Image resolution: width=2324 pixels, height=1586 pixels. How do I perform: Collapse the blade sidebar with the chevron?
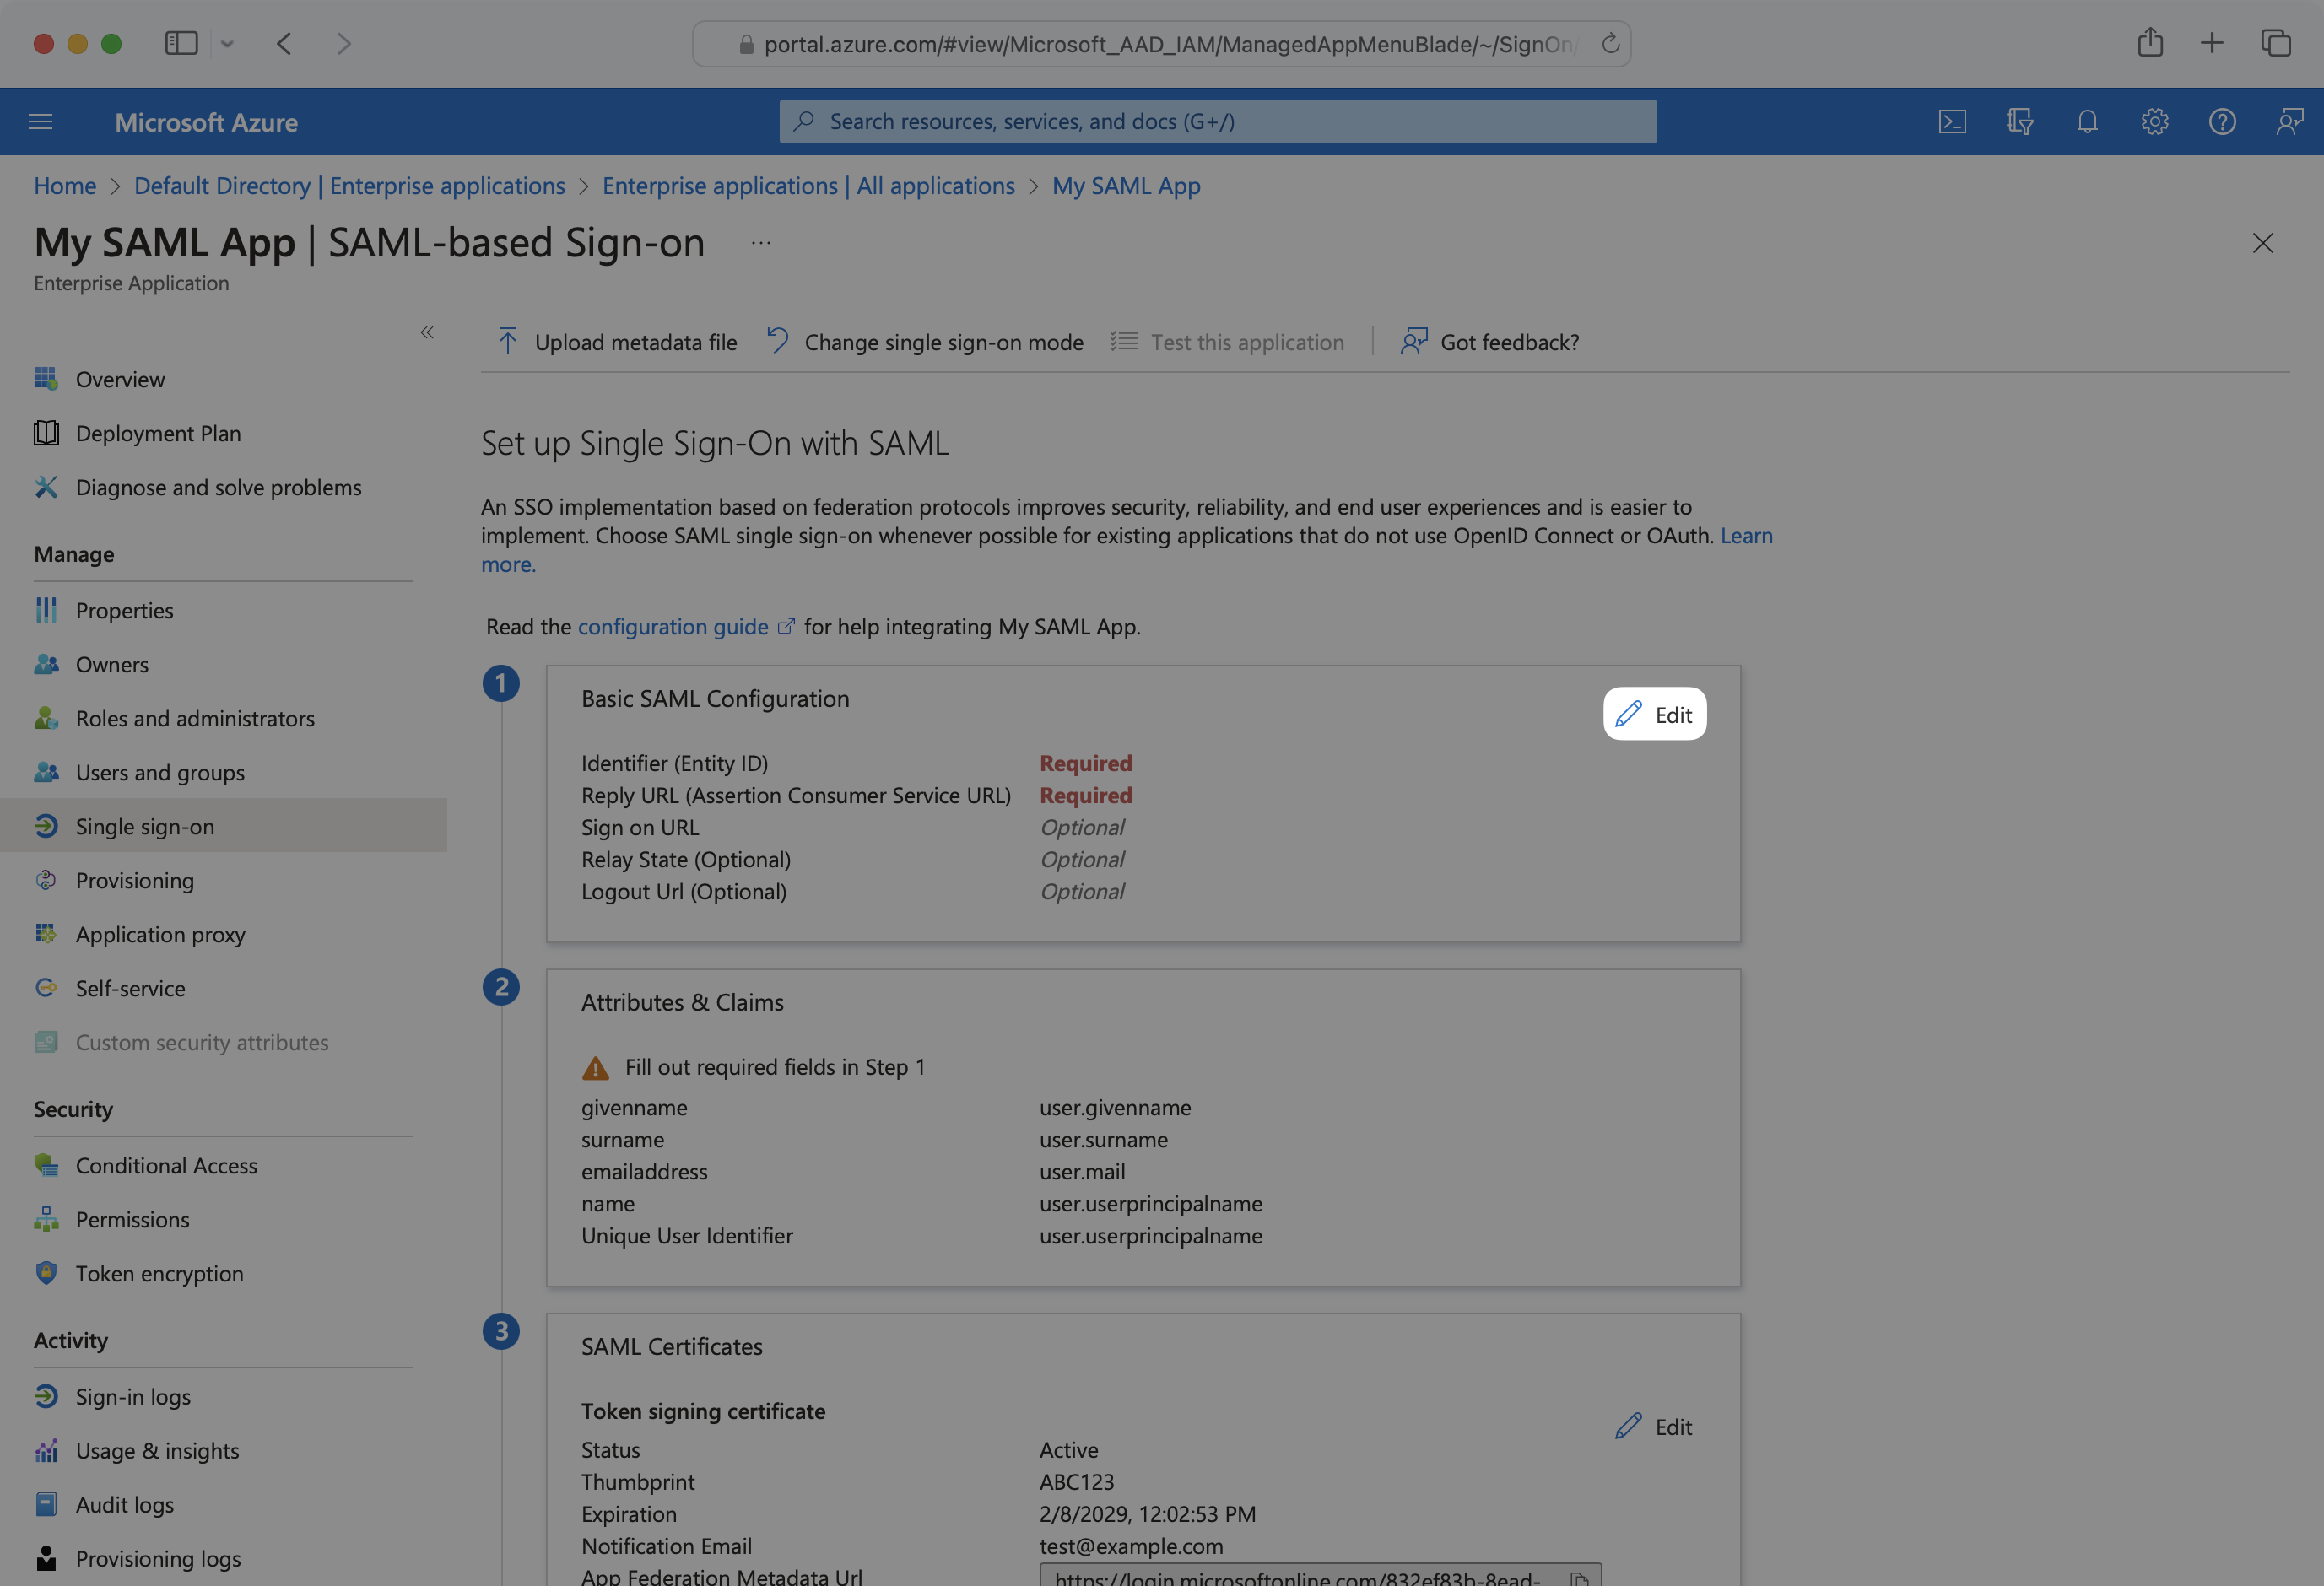427,332
